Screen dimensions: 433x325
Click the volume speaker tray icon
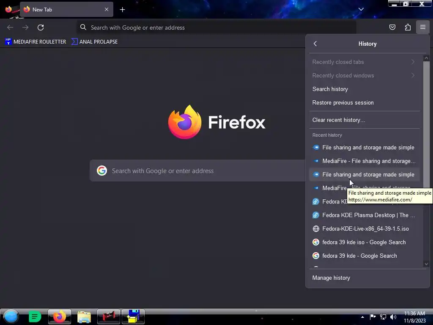(393, 317)
